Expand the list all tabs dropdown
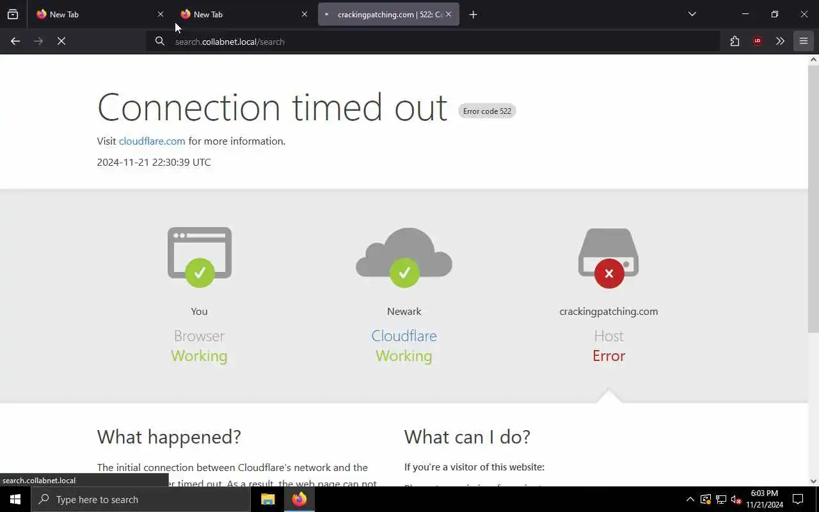Image resolution: width=819 pixels, height=512 pixels. (692, 14)
